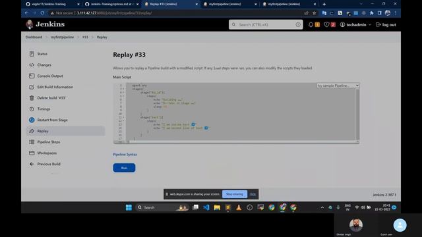Click the Run button
The height and width of the screenshot is (237, 422).
pos(124,168)
